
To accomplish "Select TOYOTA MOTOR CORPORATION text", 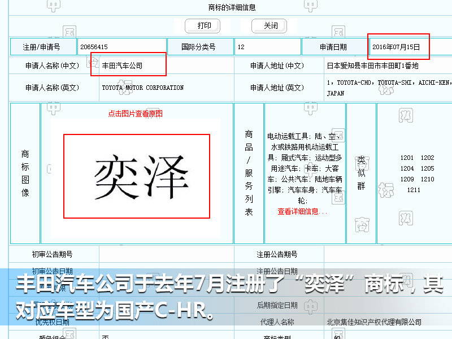I will [x=143, y=88].
